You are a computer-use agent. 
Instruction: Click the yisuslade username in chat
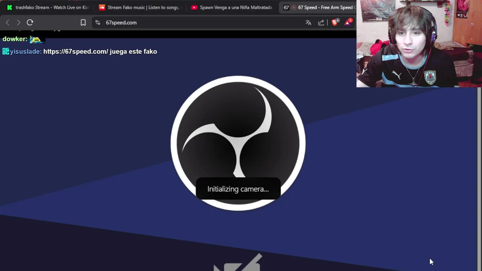[x=26, y=52]
